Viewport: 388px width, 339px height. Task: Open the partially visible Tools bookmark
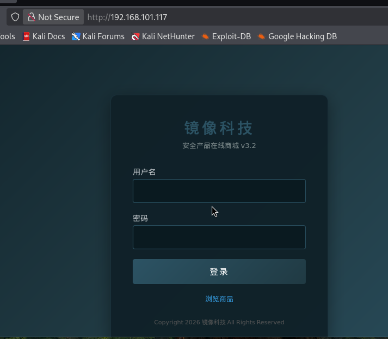point(7,36)
